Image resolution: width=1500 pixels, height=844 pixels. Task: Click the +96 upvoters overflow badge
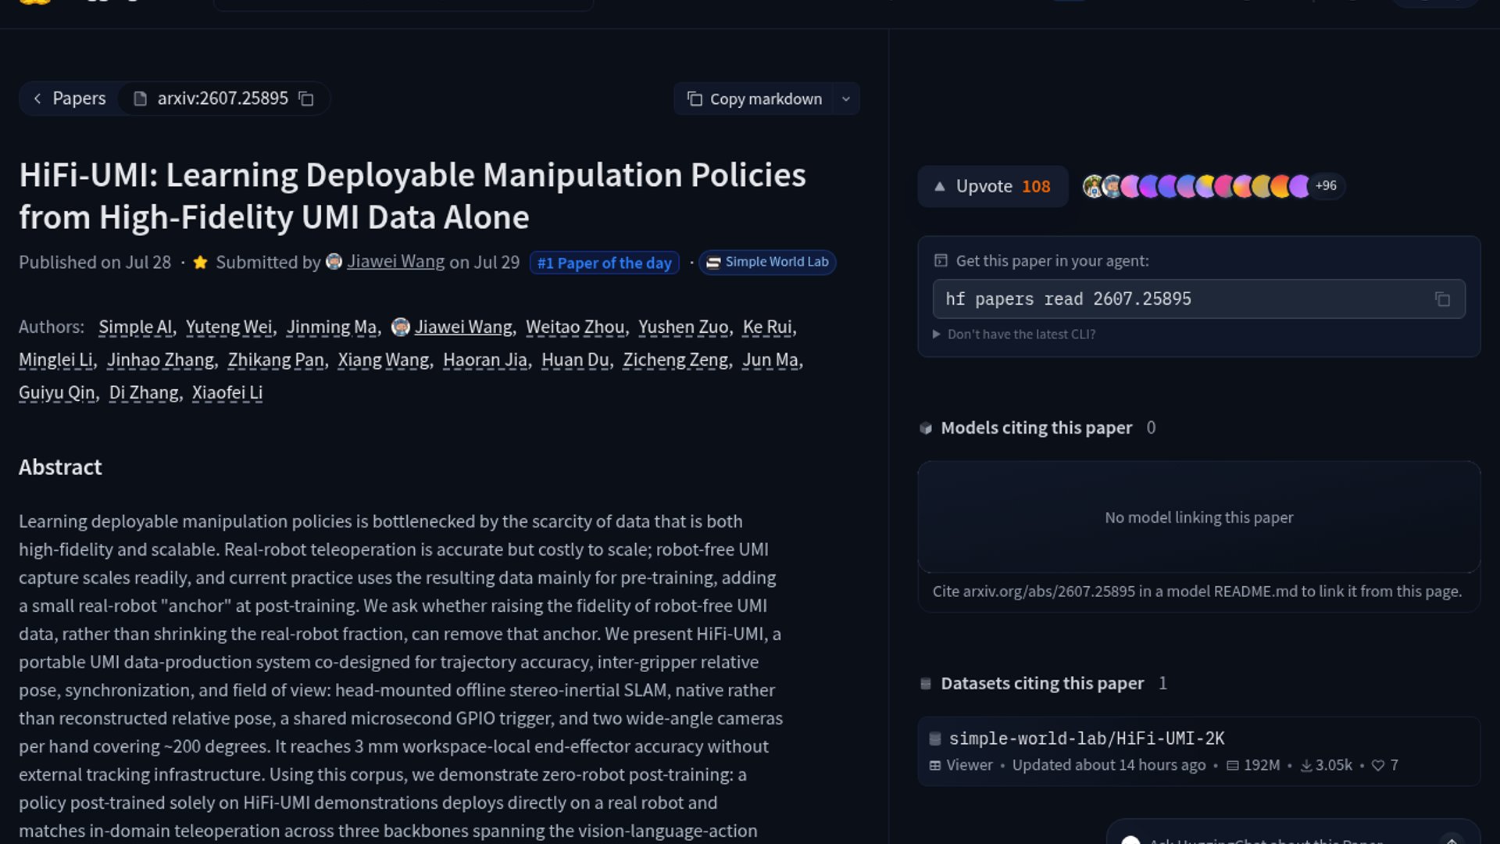[x=1326, y=186]
